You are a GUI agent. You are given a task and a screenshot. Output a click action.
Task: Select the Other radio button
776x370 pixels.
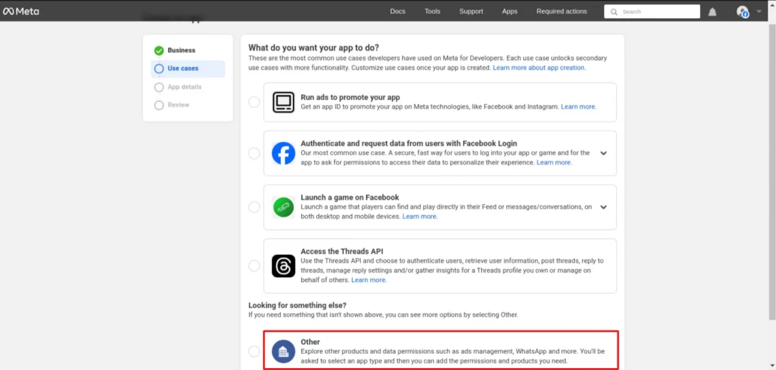(254, 351)
